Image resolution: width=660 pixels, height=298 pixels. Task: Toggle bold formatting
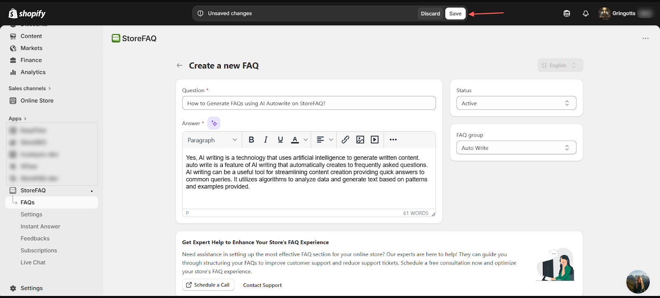pyautogui.click(x=251, y=140)
